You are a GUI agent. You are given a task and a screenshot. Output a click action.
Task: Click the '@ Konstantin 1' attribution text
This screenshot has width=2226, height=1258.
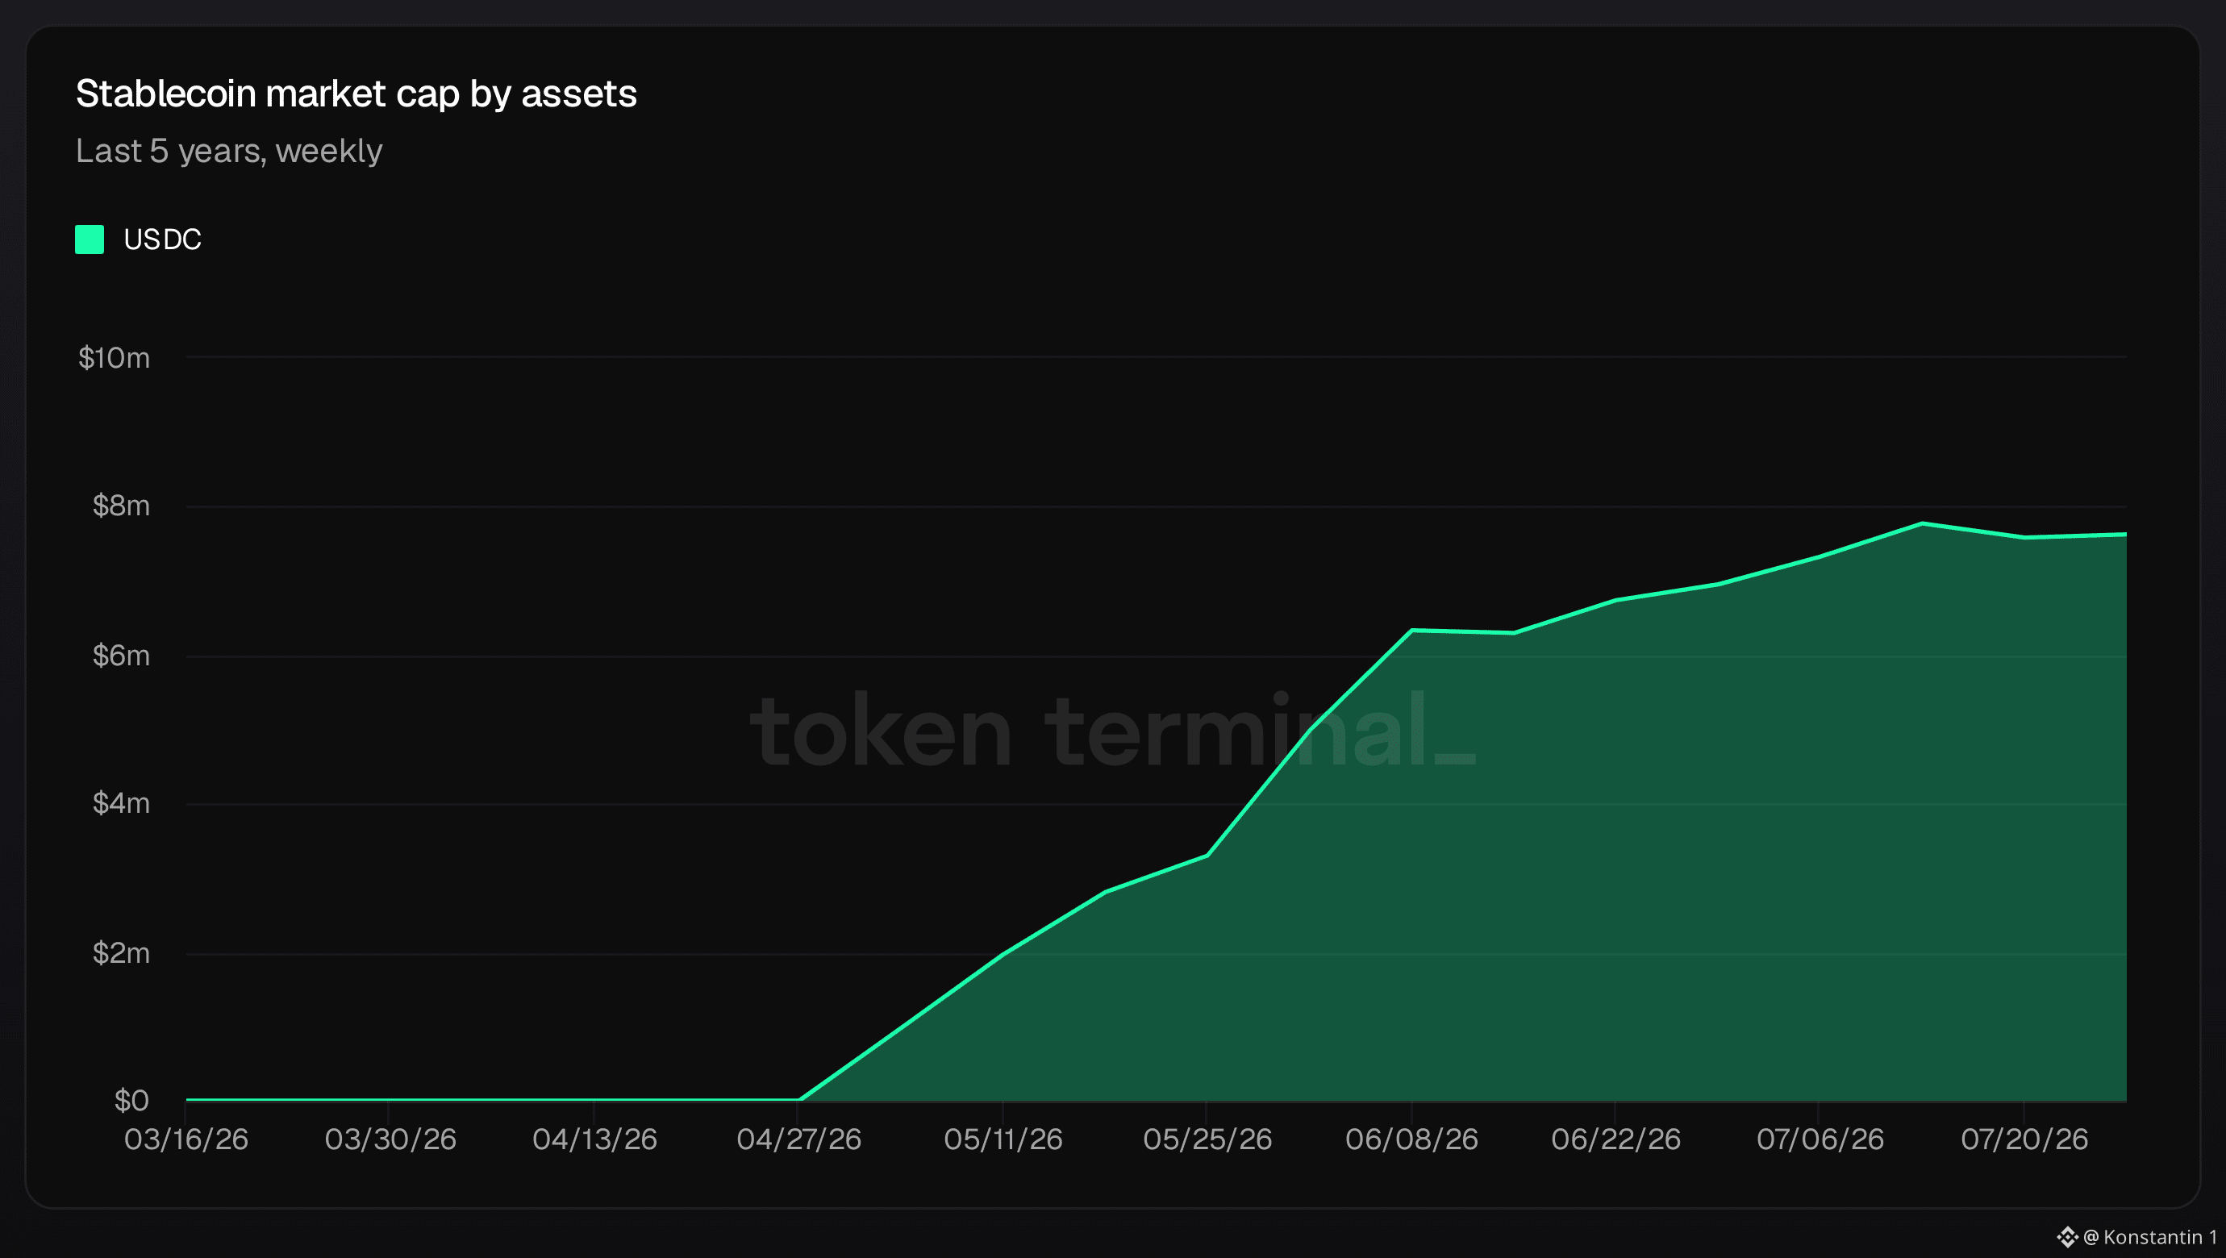coord(2150,1237)
